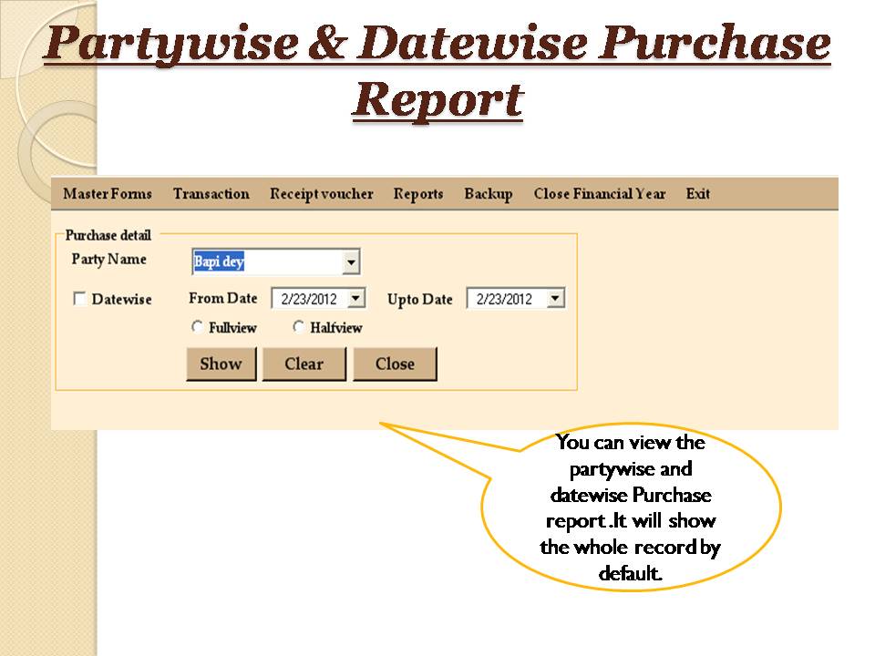The image size is (875, 656).
Task: Click the From Date value 2/23/2012
Action: coord(309,299)
